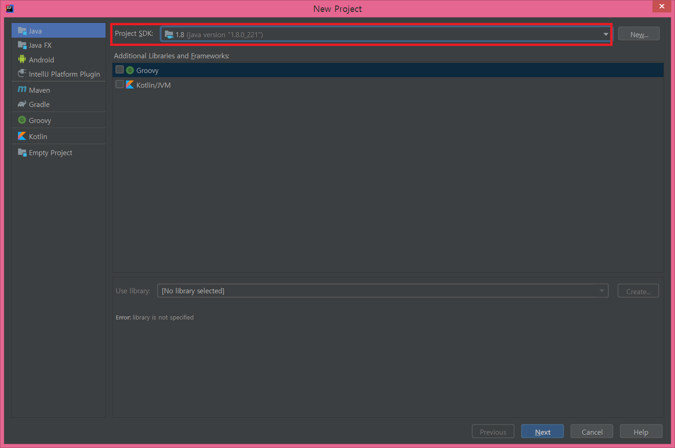Click the Java FX folder icon
The width and height of the screenshot is (675, 448).
click(22, 45)
